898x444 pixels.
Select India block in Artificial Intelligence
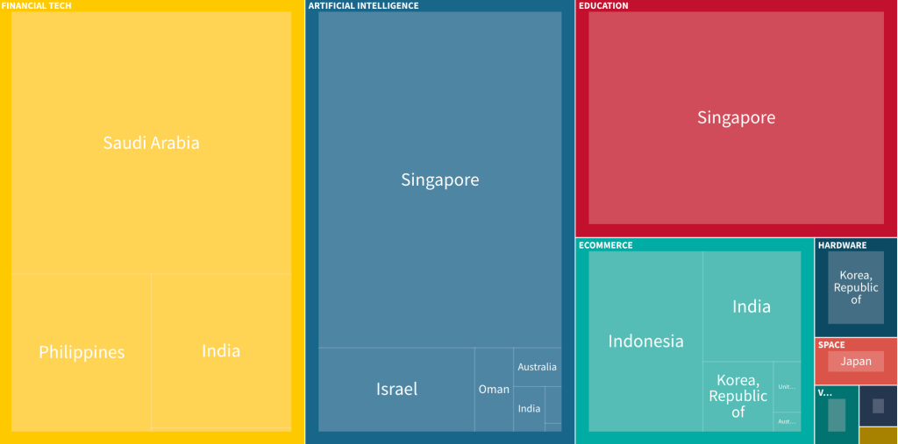529,408
